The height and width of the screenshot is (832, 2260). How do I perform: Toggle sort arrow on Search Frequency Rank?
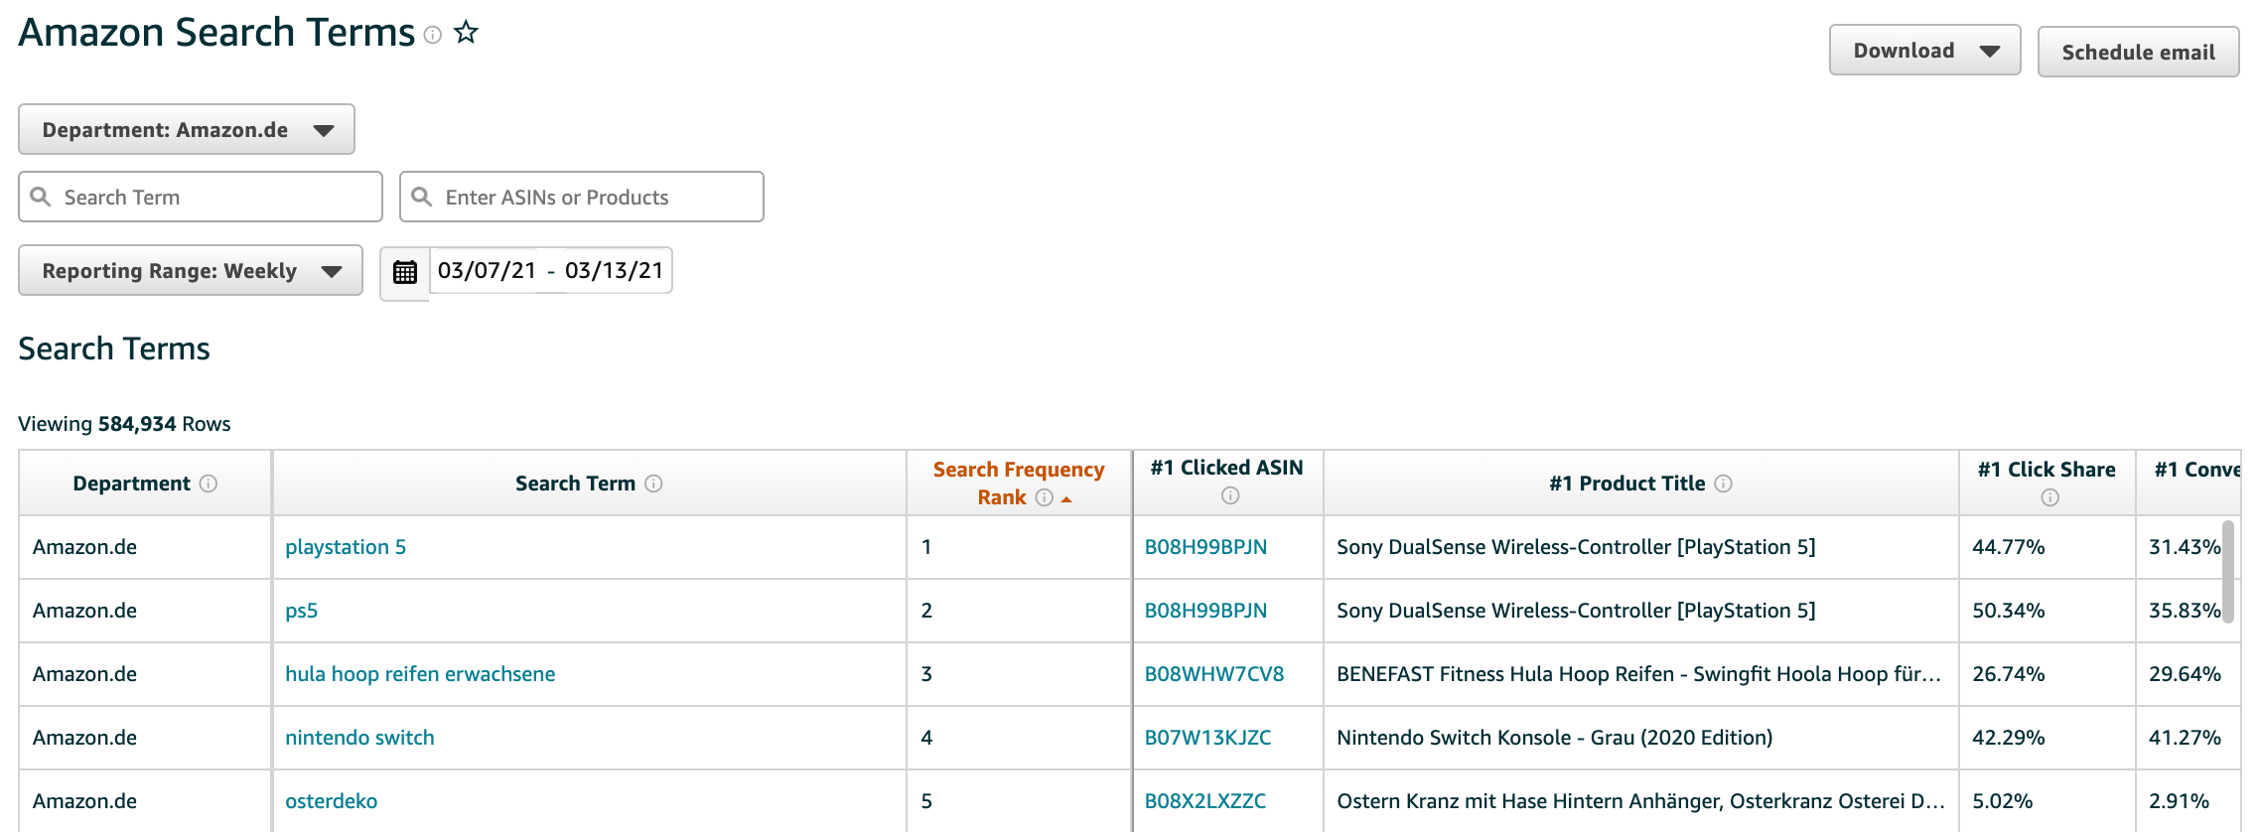click(x=1066, y=499)
